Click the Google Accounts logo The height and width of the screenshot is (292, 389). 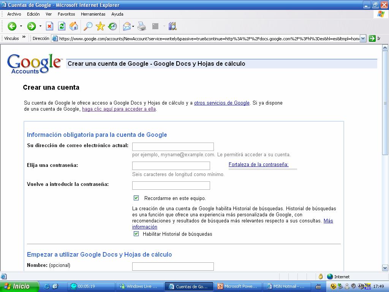[x=35, y=63]
